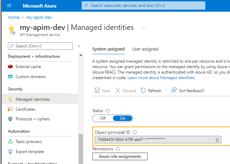This screenshot has height=164, width=230.
Task: Click the Security section header
Action: click(x=15, y=89)
